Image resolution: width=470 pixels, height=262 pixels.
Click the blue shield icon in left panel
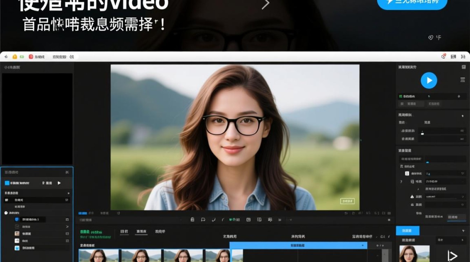click(x=17, y=219)
